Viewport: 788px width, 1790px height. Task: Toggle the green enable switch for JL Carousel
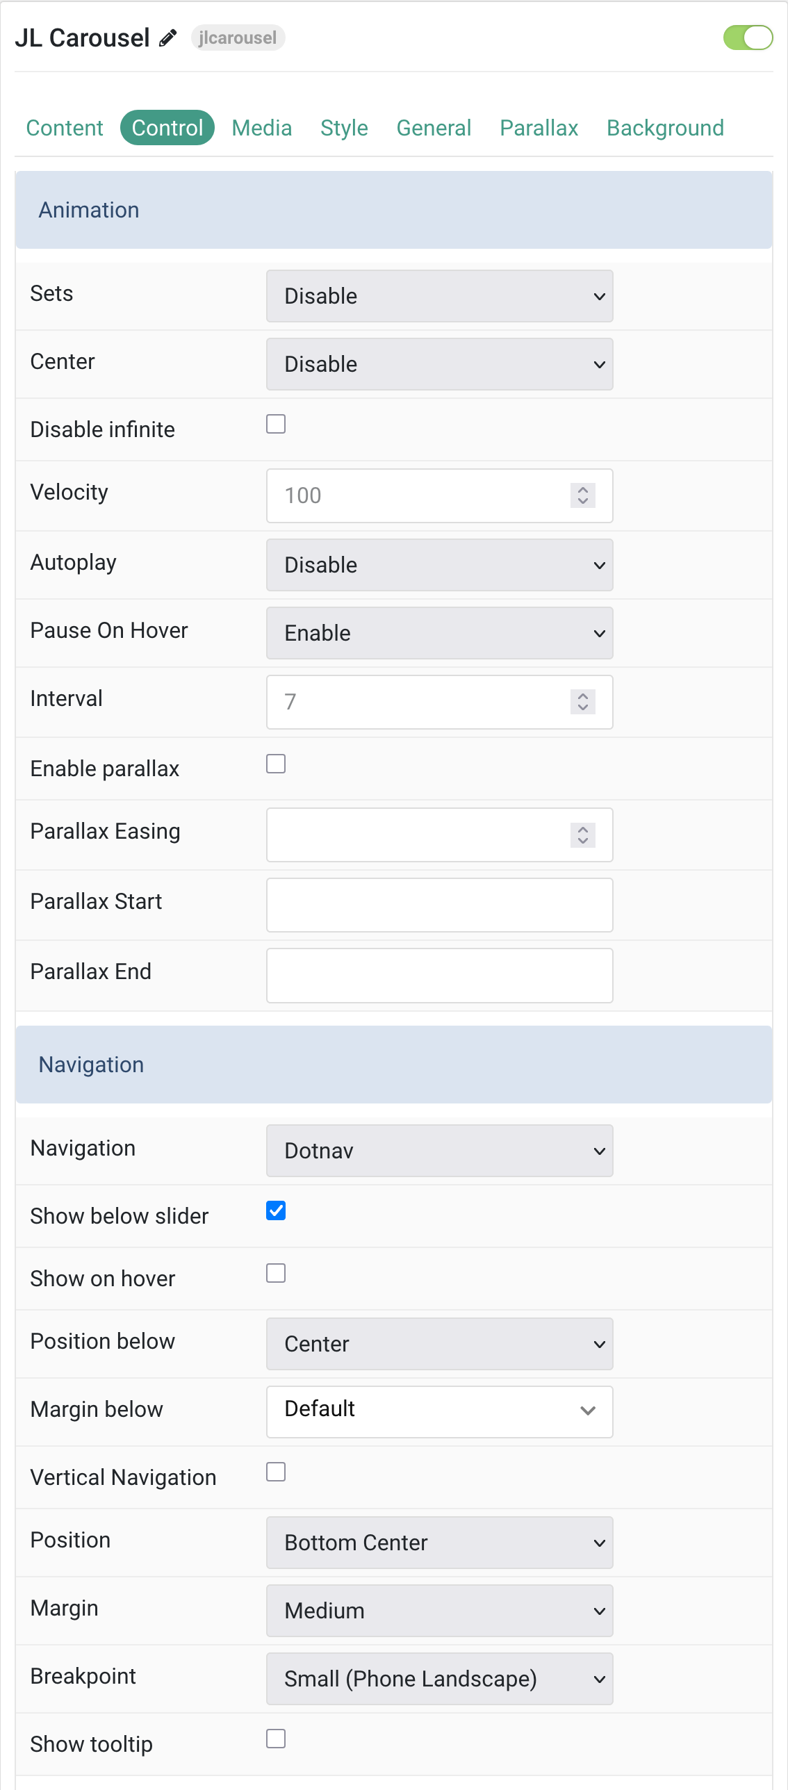[748, 38]
